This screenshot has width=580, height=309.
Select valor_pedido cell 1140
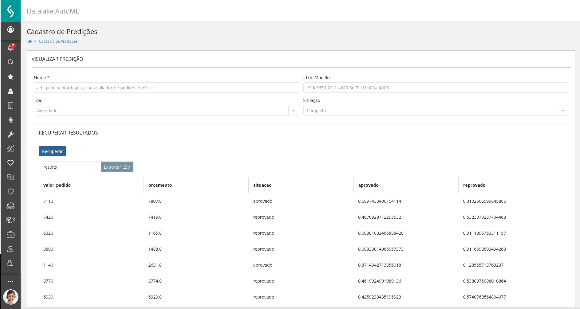[x=48, y=265]
